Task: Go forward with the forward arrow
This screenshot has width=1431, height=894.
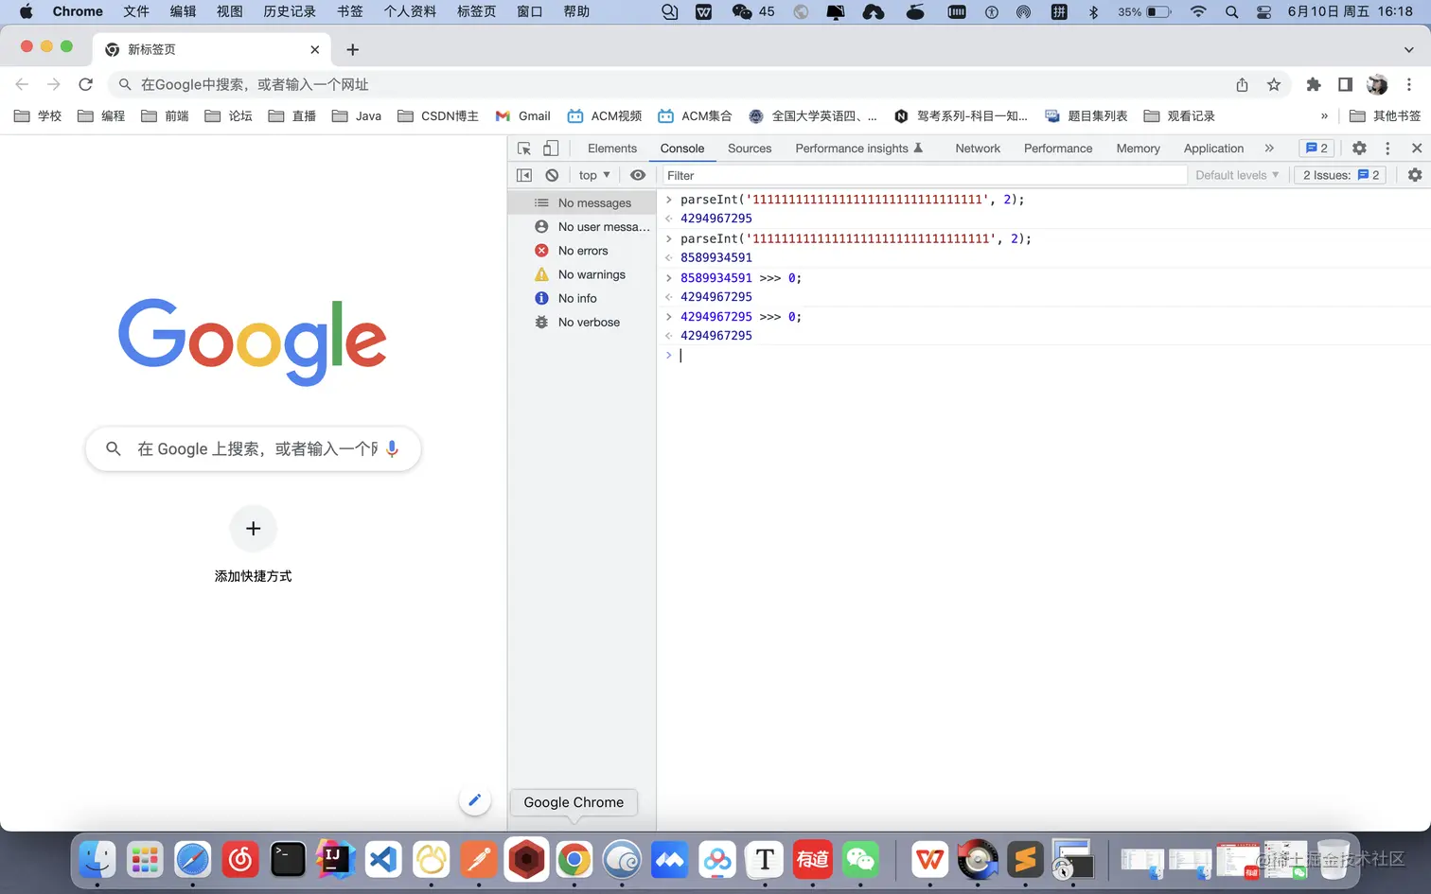Action: pos(54,84)
